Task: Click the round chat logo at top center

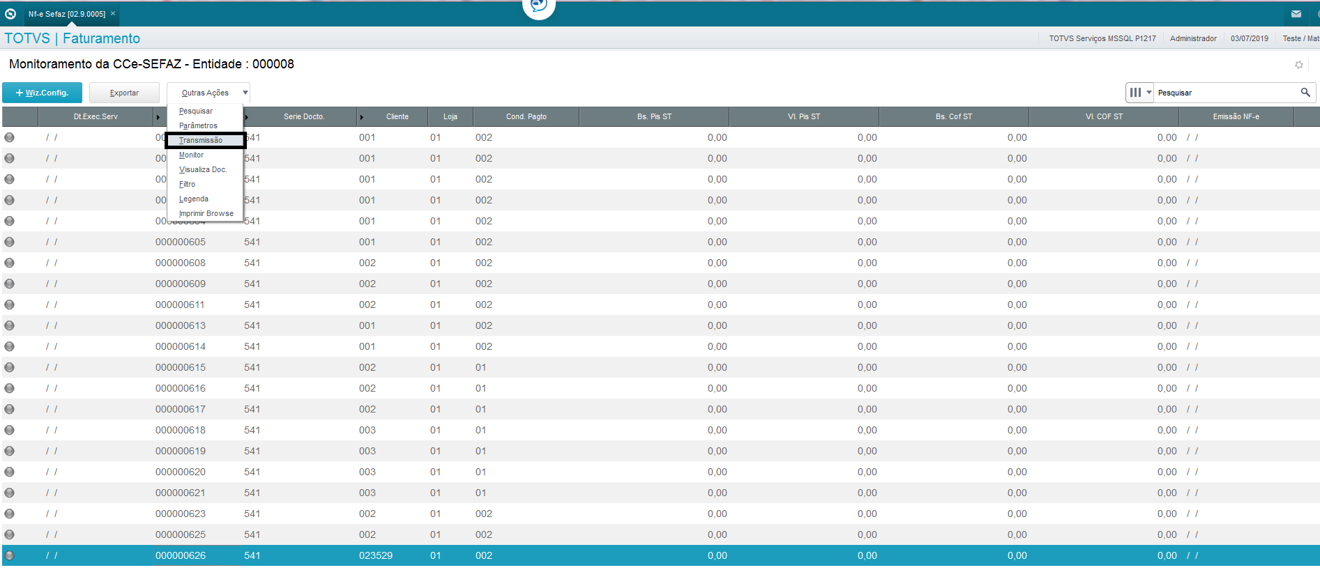Action: pos(538,6)
